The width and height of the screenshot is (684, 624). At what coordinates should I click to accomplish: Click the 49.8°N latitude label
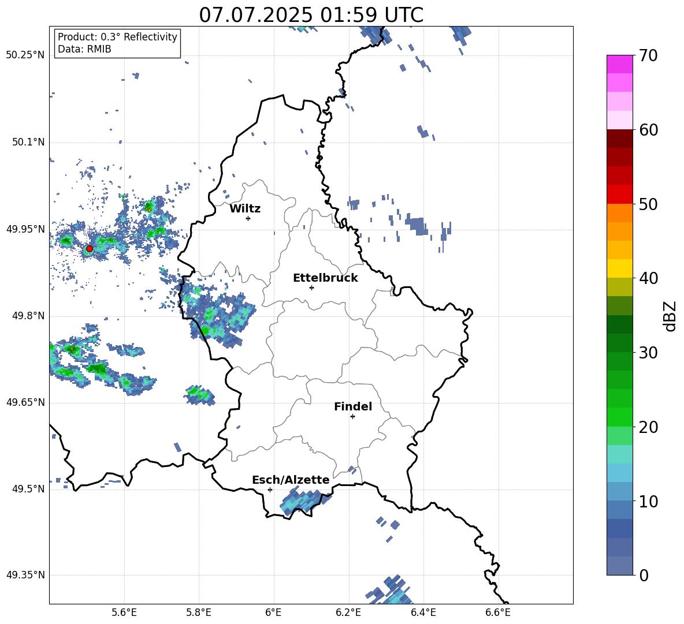tap(28, 316)
